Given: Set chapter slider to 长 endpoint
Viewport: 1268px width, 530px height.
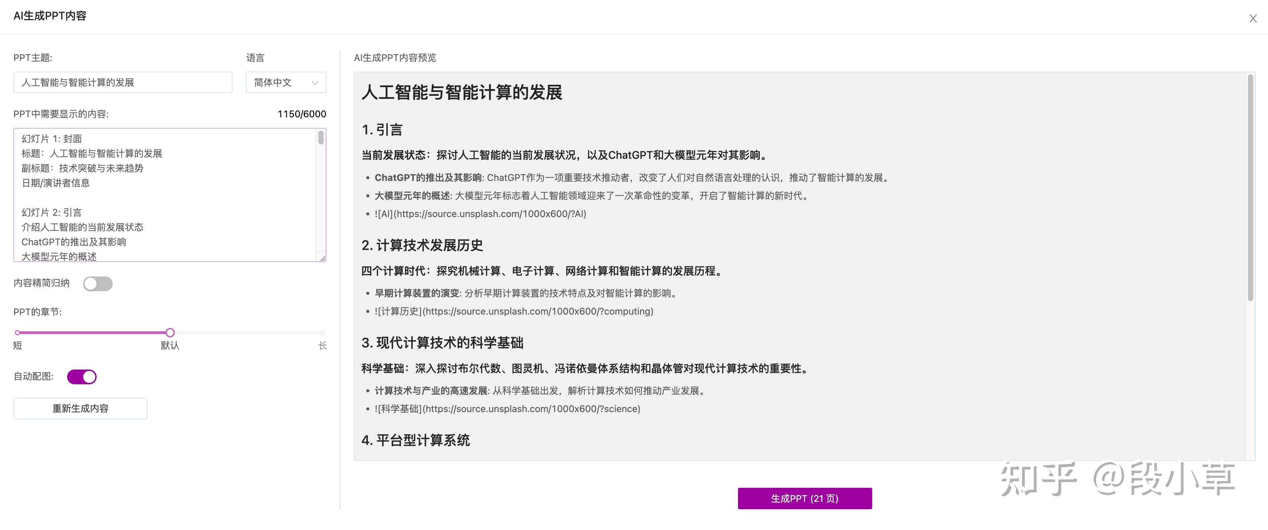Looking at the screenshot, I should (x=322, y=333).
